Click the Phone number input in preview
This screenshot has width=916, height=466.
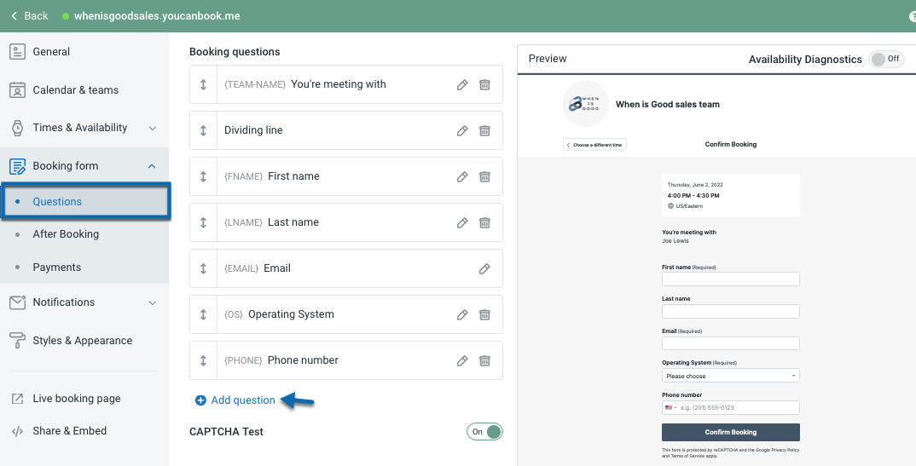(730, 408)
